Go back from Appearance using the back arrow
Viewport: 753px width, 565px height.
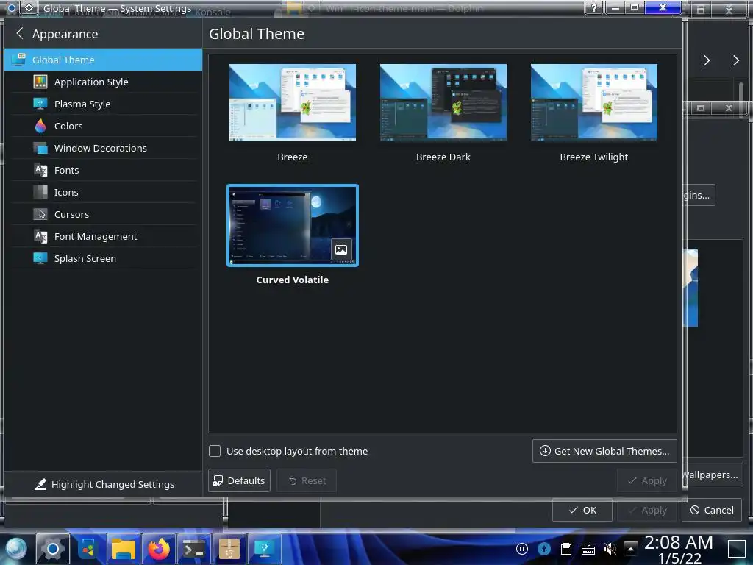click(20, 34)
